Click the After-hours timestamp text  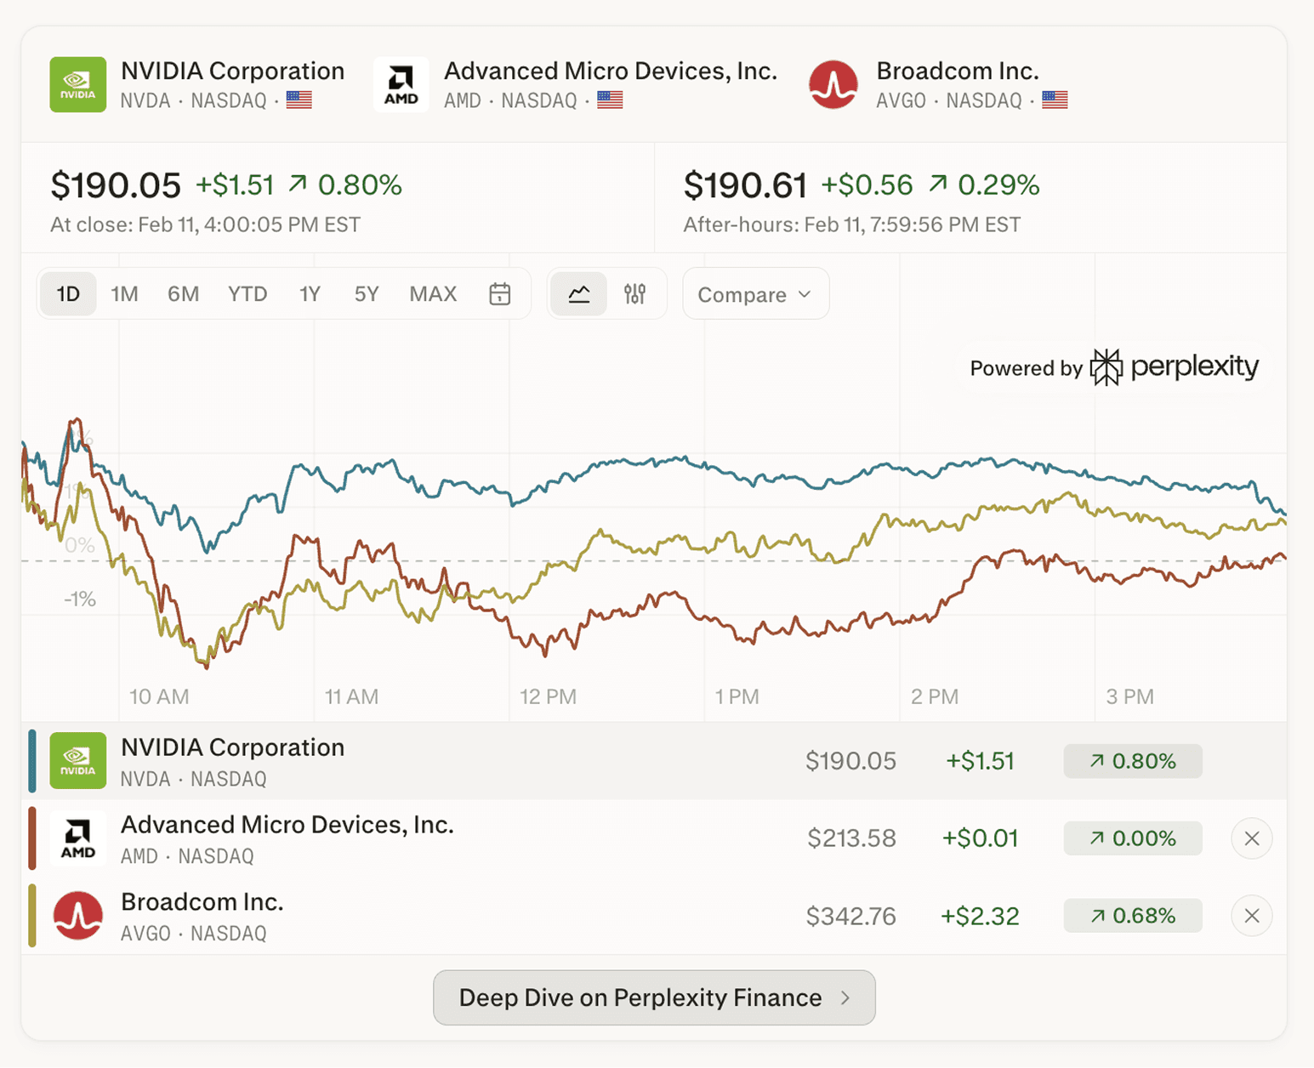(x=852, y=224)
